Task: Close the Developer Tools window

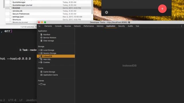Action: tap(39, 22)
